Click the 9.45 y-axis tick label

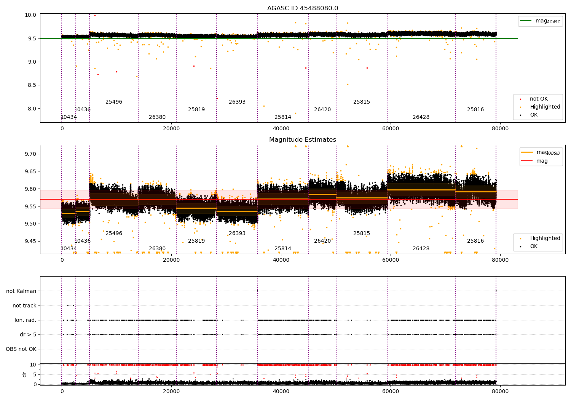(x=31, y=242)
